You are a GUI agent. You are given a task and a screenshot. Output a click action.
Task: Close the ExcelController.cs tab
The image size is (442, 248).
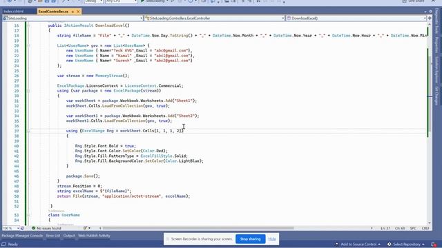pos(78,12)
